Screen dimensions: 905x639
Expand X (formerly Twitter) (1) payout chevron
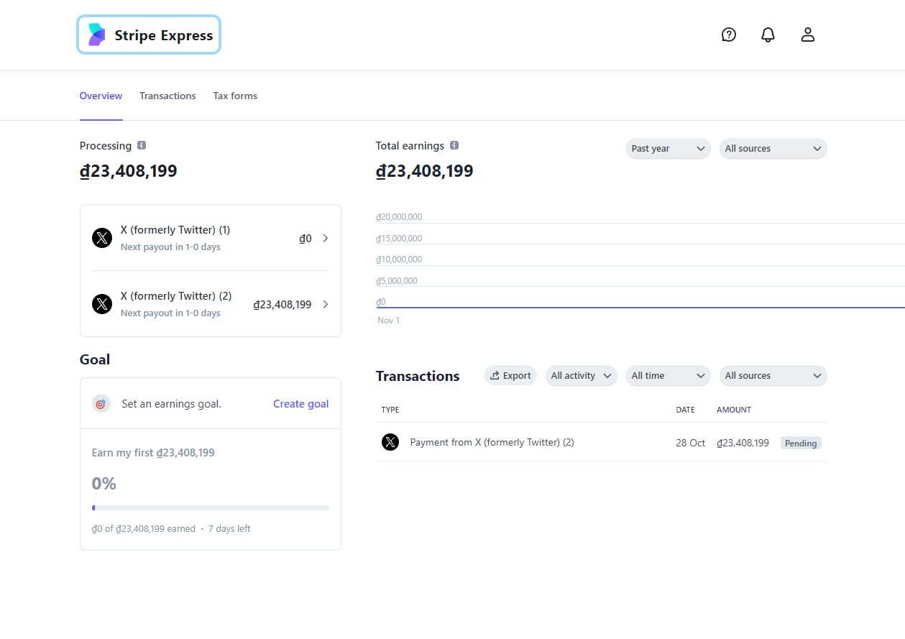tap(325, 239)
